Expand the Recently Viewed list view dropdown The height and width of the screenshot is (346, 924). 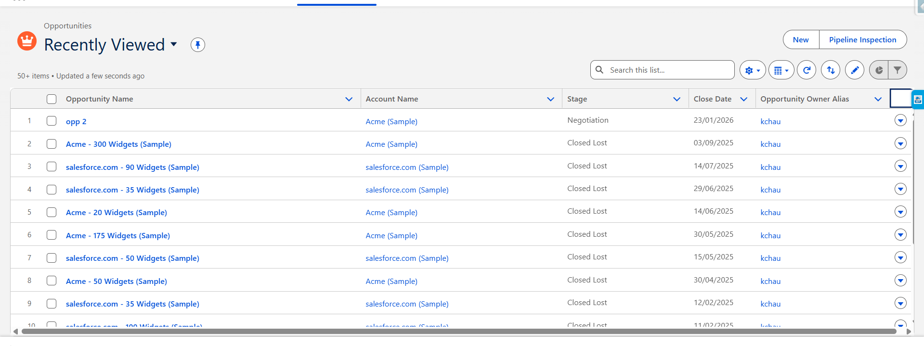[174, 44]
